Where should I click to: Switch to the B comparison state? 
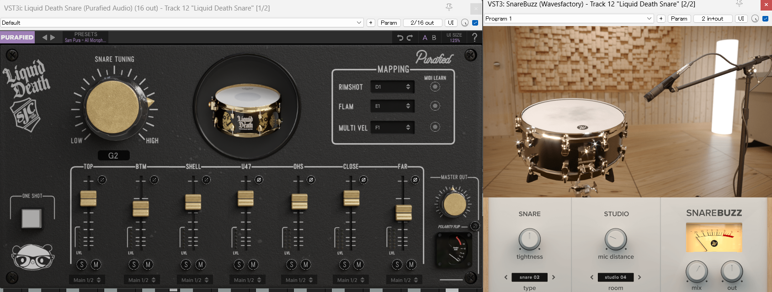[434, 37]
